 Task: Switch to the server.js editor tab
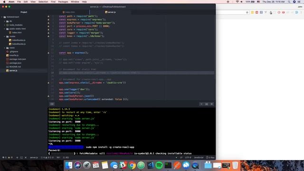pos(111,12)
